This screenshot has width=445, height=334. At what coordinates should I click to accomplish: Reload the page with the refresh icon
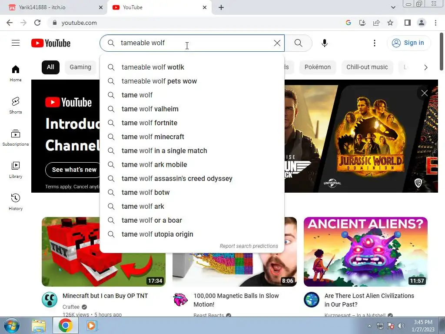[x=37, y=23]
